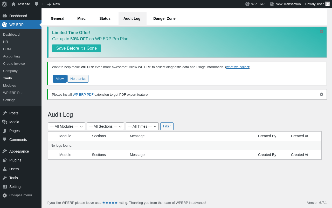
Task: Follow the WP ERP PDF link
Action: click(83, 95)
